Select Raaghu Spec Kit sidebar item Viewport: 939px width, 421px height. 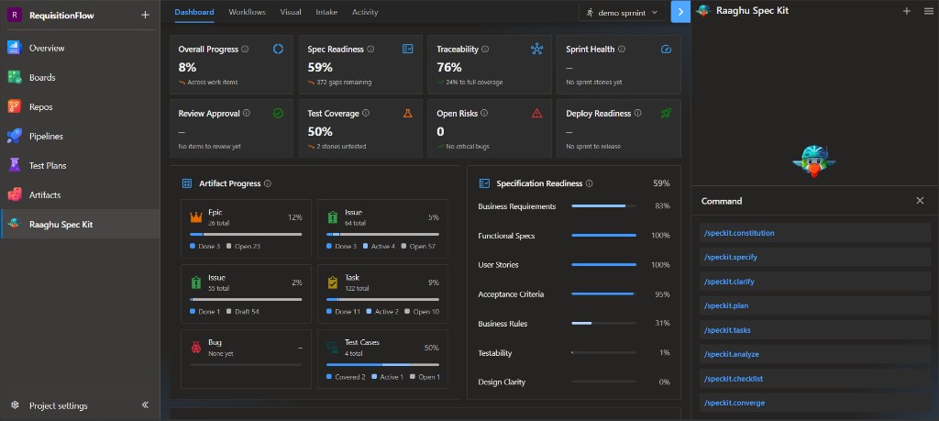tap(81, 224)
